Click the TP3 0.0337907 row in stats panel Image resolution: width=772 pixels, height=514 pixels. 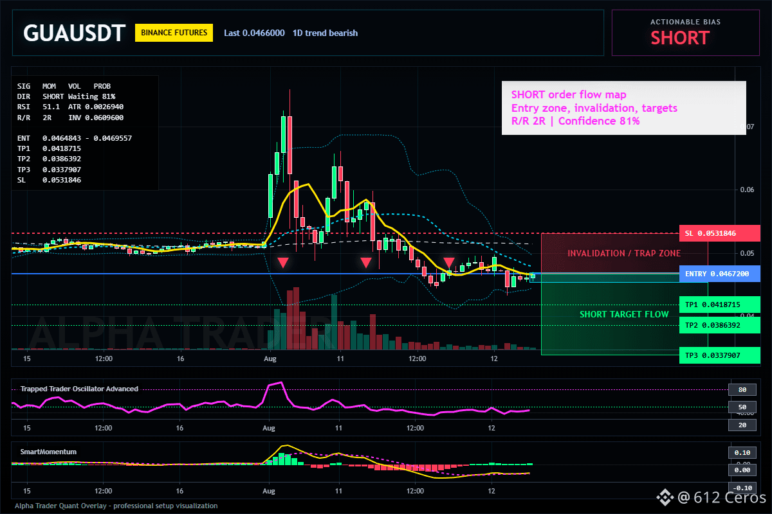point(50,170)
